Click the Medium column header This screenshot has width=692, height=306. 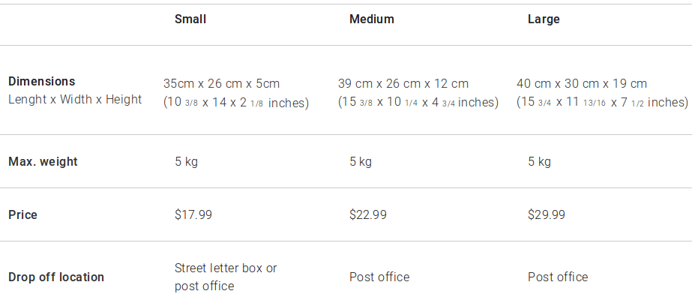coord(371,19)
